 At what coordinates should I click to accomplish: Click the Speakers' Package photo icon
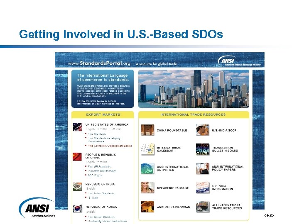[x=147, y=187]
